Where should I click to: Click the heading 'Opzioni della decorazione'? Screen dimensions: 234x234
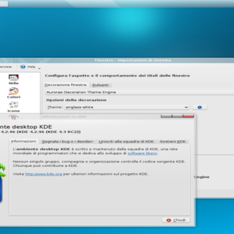pyautogui.click(x=76, y=100)
